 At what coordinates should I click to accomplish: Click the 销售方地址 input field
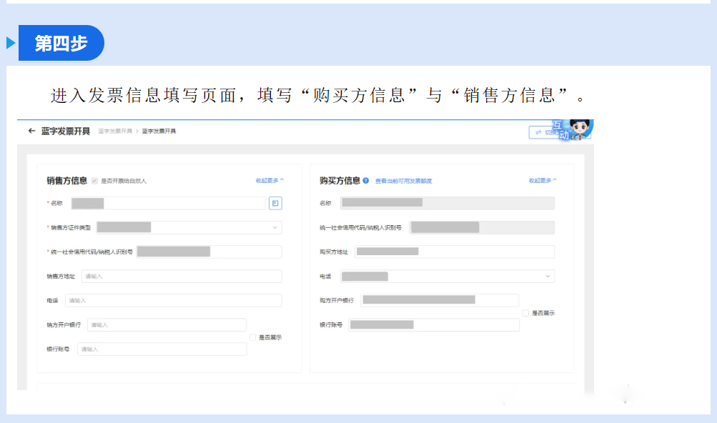pyautogui.click(x=182, y=277)
